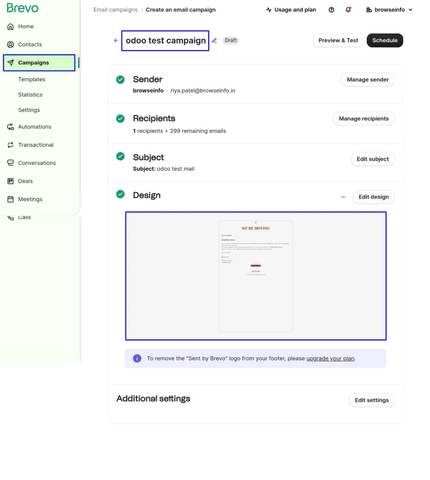Click Manage recipients button
Image resolution: width=430 pixels, height=480 pixels.
(363, 119)
